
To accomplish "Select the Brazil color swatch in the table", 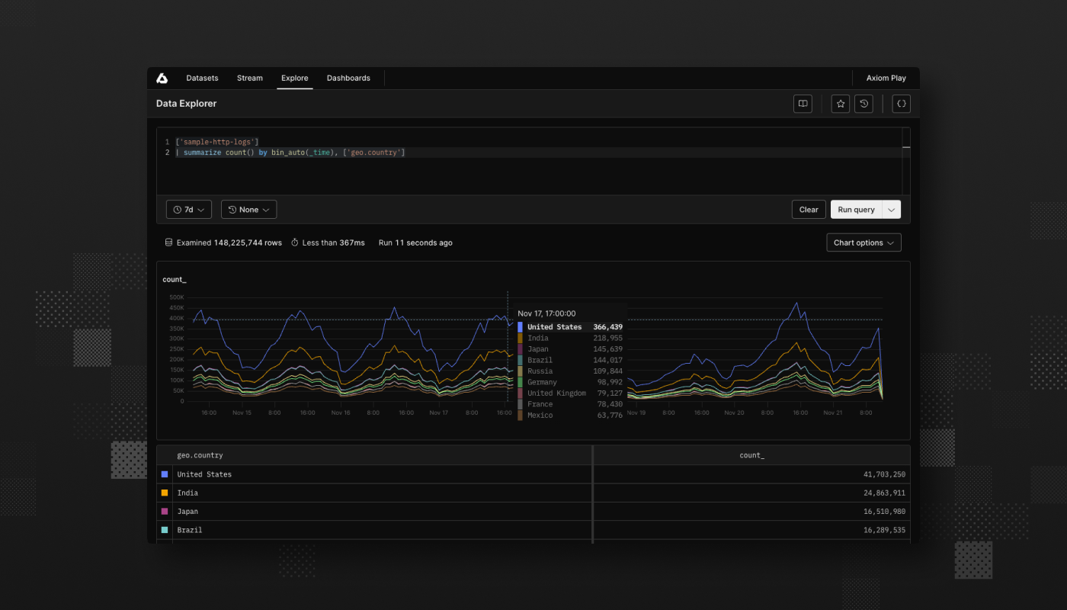I will (165, 529).
